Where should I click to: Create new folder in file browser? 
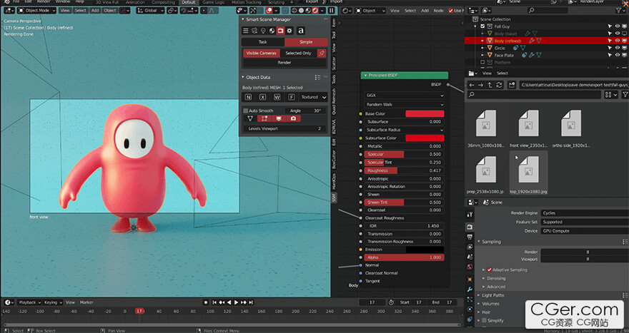(x=512, y=85)
